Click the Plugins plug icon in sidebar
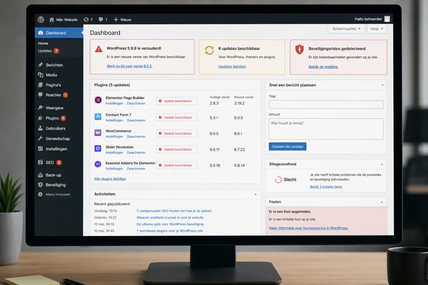 point(40,118)
